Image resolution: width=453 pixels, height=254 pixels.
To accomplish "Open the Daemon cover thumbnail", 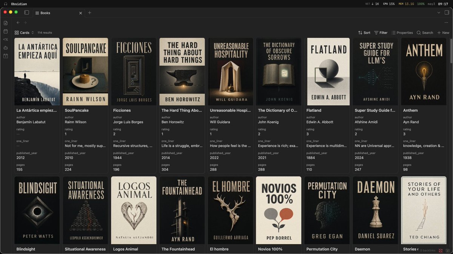I will [x=375, y=210].
